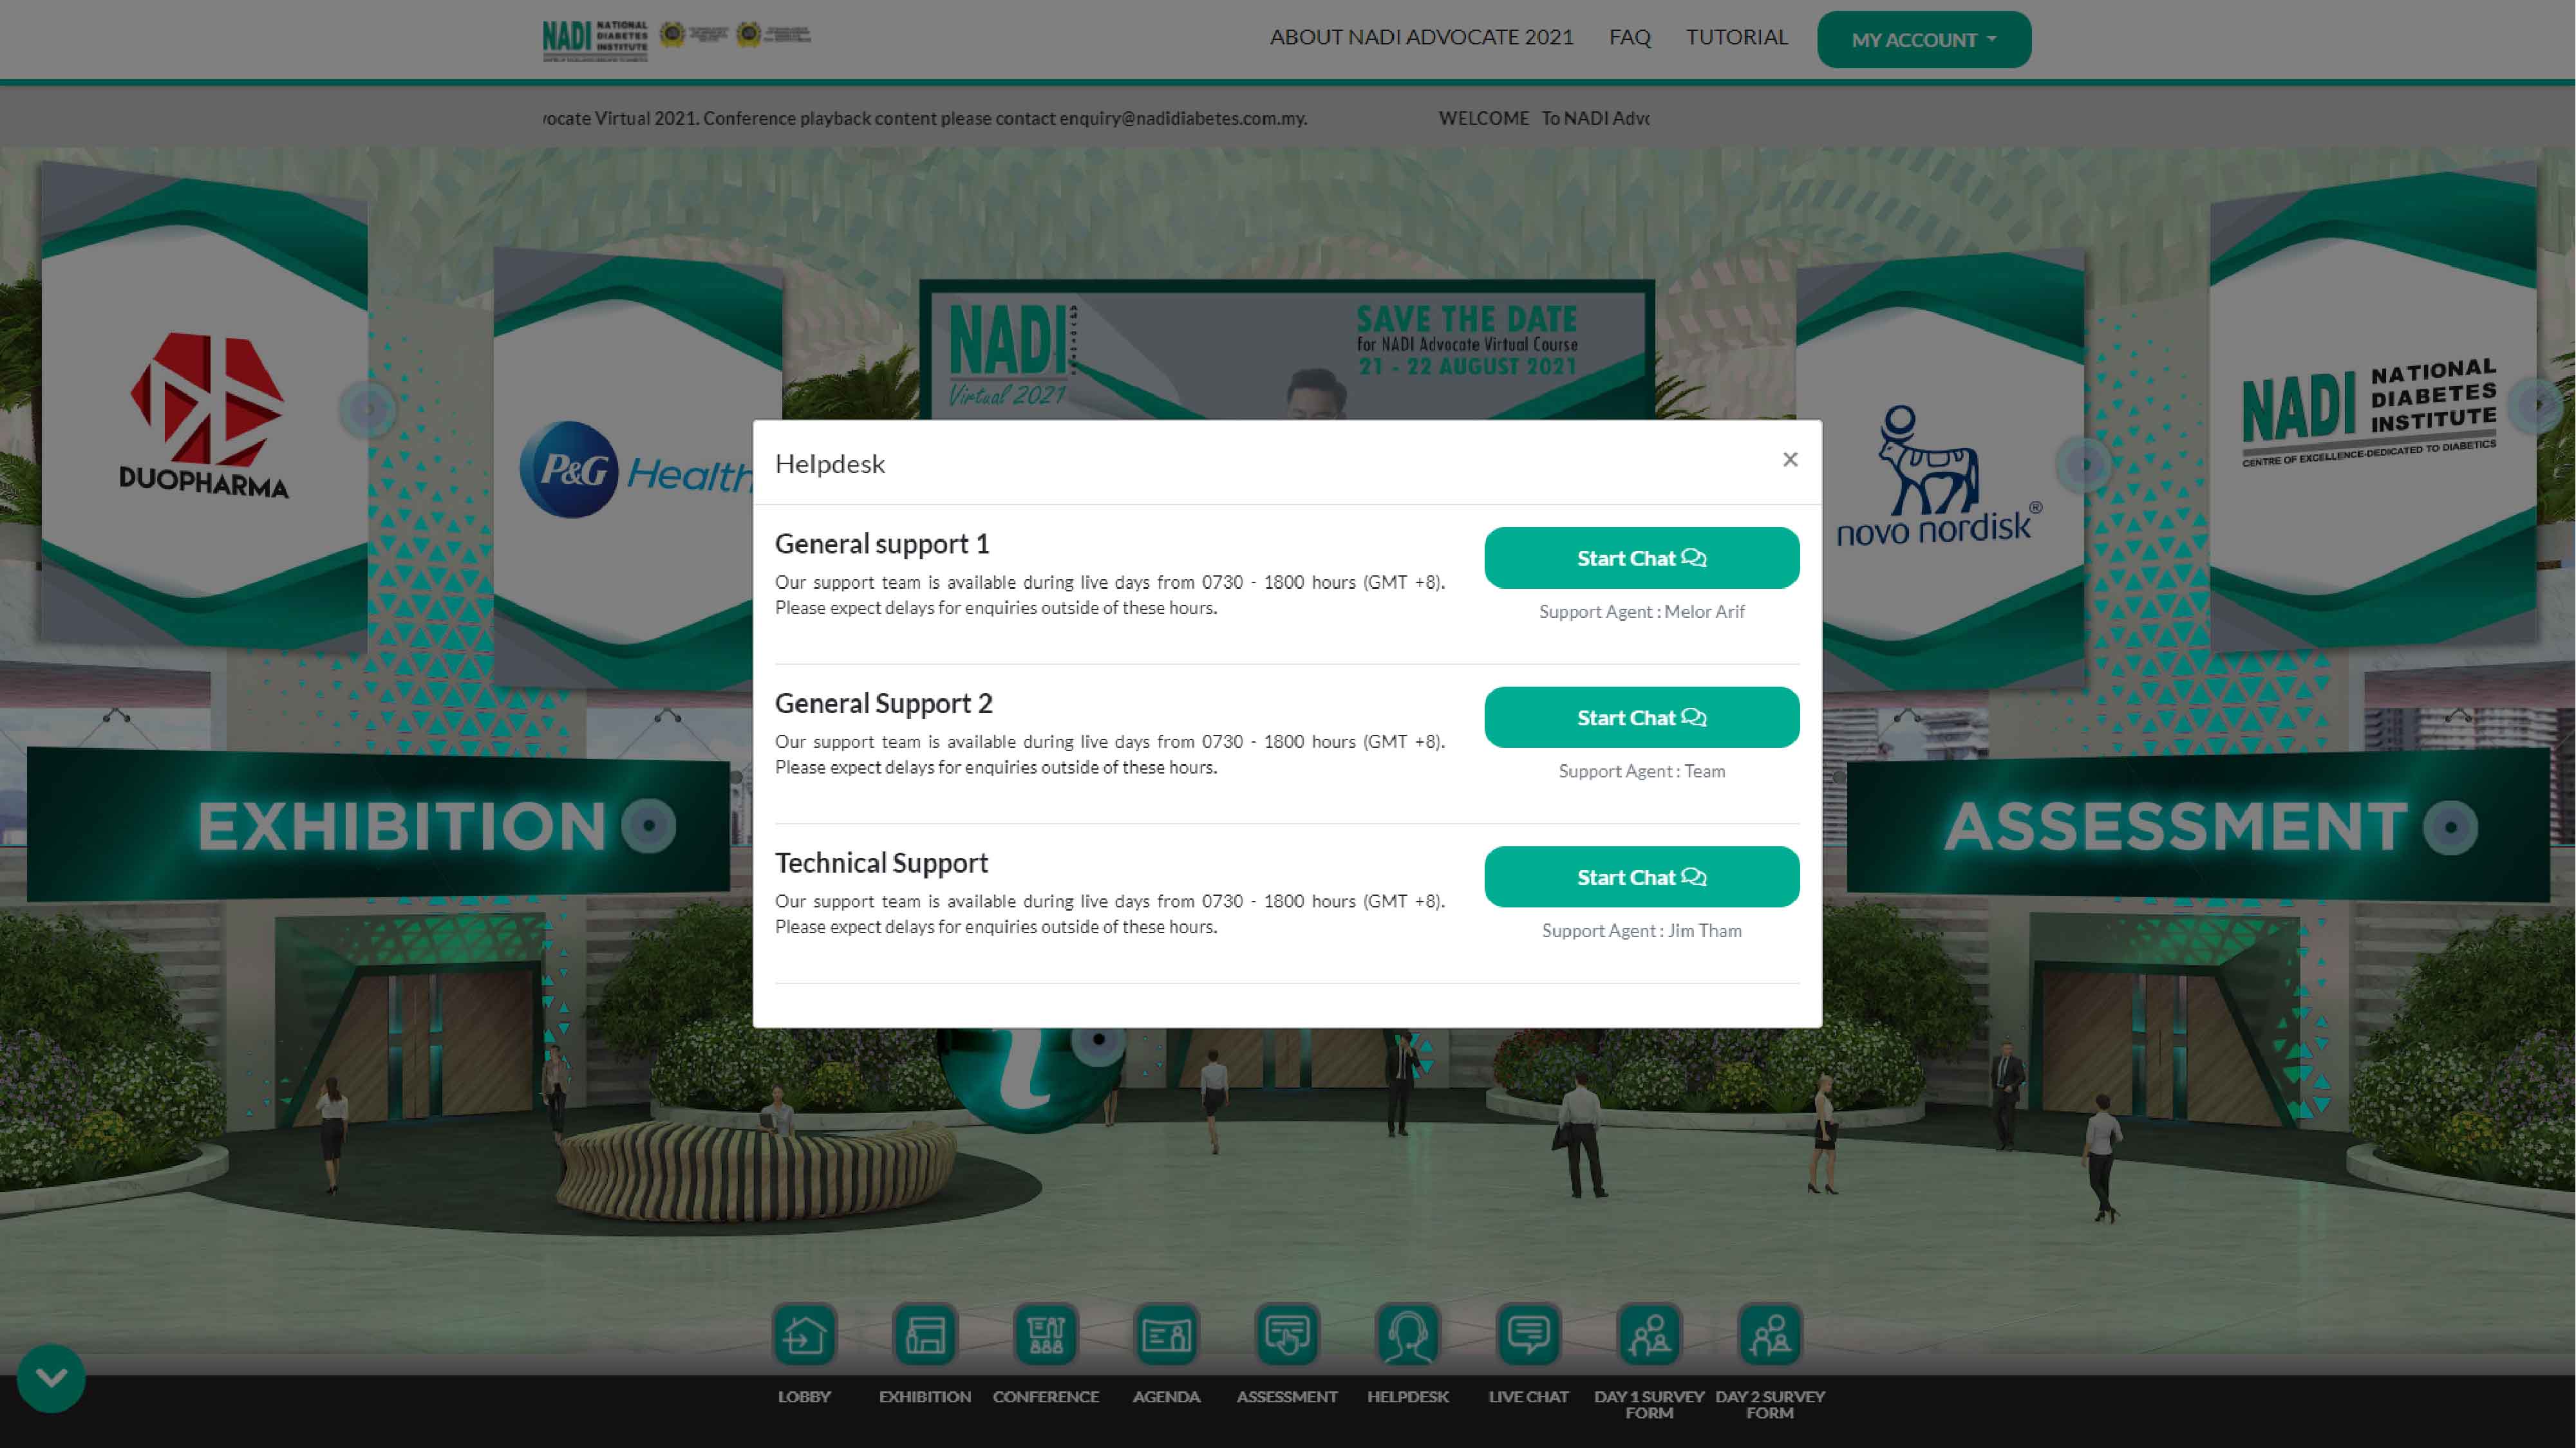Close the Helpdesk dialog
Screen dimensions: 2576x1448
[1790, 459]
